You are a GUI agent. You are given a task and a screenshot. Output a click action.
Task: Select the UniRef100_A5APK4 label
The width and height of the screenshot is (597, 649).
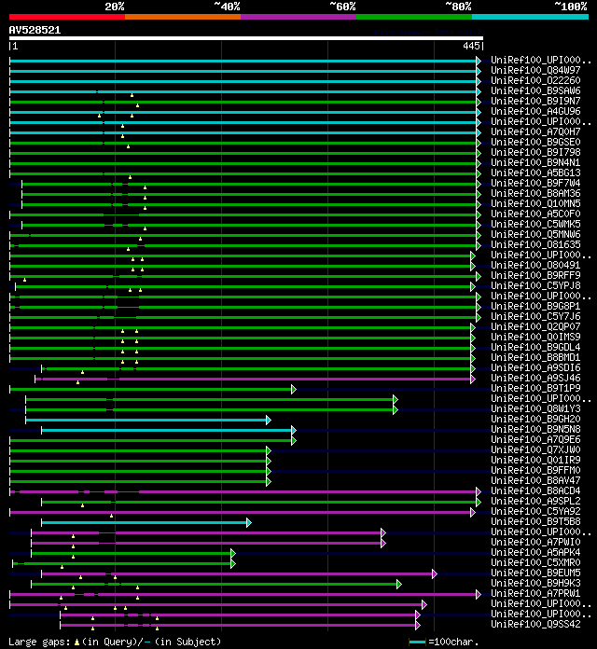coord(535,552)
